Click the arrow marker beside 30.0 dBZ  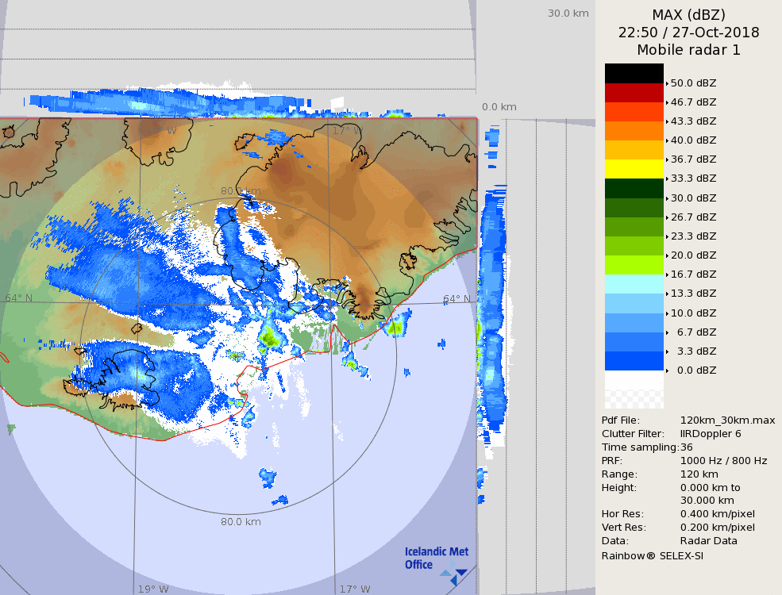[x=667, y=198]
